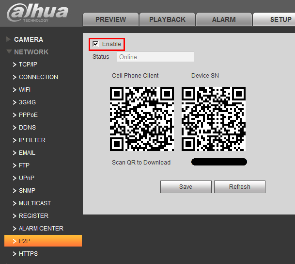This screenshot has width=295, height=264.
Task: Switch to the PREVIEW tab
Action: (x=110, y=19)
